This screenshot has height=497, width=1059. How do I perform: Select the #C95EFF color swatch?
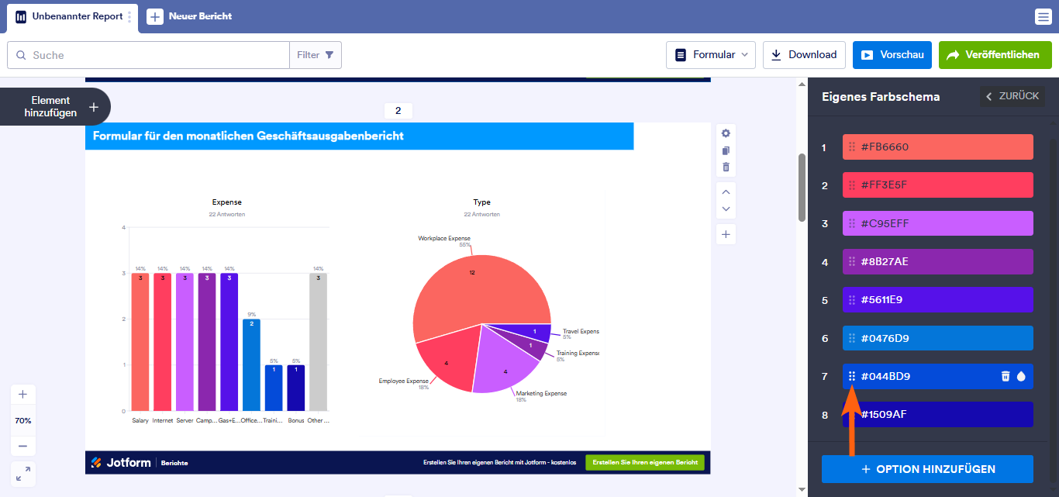click(937, 223)
